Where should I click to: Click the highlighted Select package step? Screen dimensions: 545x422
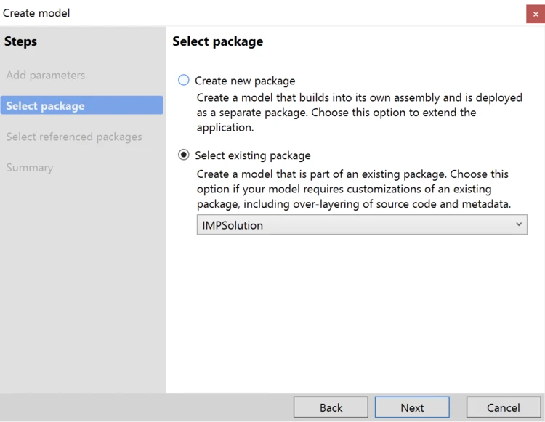[x=45, y=106]
